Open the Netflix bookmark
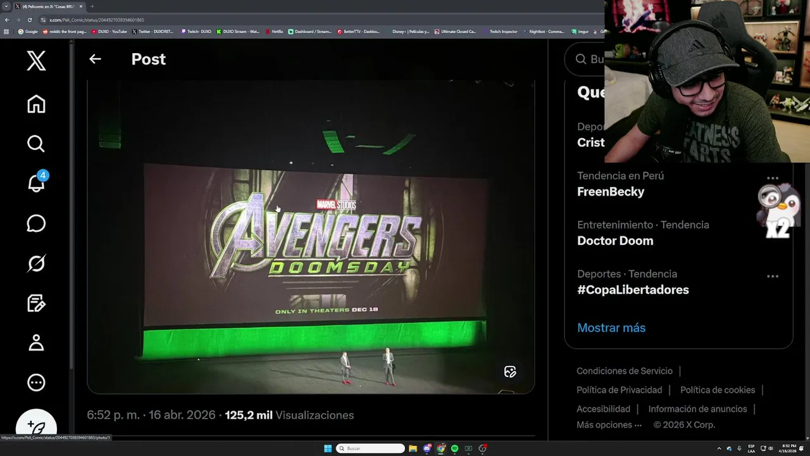 (275, 32)
